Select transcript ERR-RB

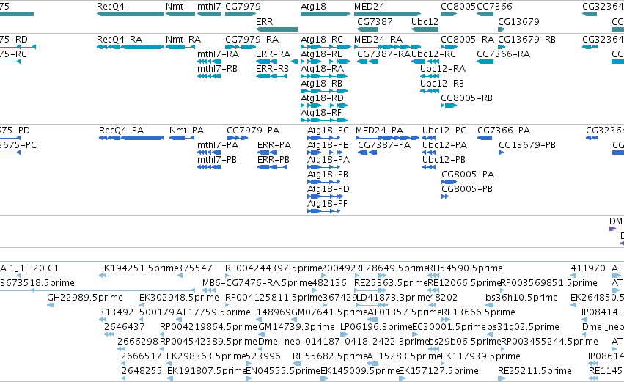271,76
